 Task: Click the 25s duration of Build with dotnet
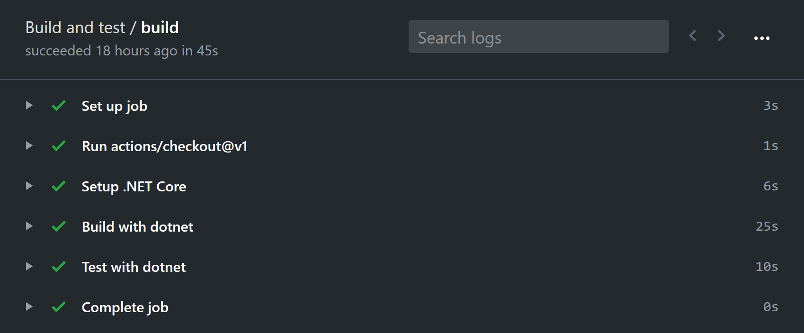(x=767, y=226)
